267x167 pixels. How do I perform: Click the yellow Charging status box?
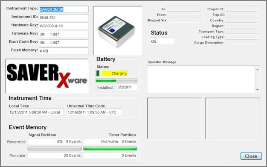(x=114, y=73)
